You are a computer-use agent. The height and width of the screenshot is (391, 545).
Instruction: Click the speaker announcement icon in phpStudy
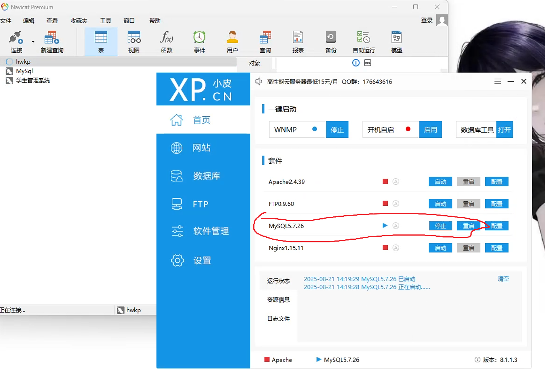(x=259, y=82)
